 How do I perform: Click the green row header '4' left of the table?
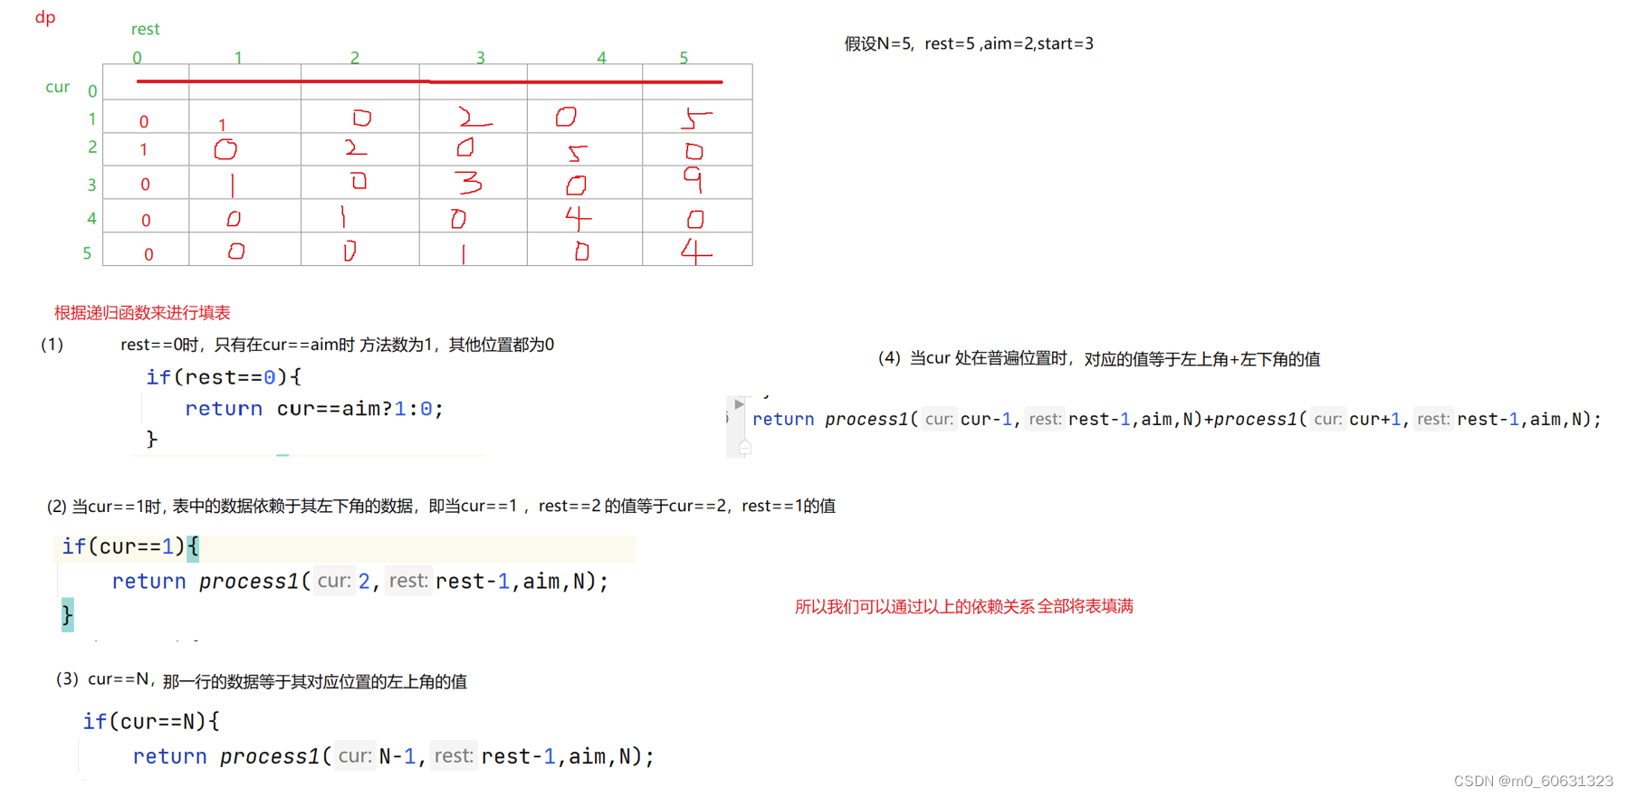click(x=91, y=218)
